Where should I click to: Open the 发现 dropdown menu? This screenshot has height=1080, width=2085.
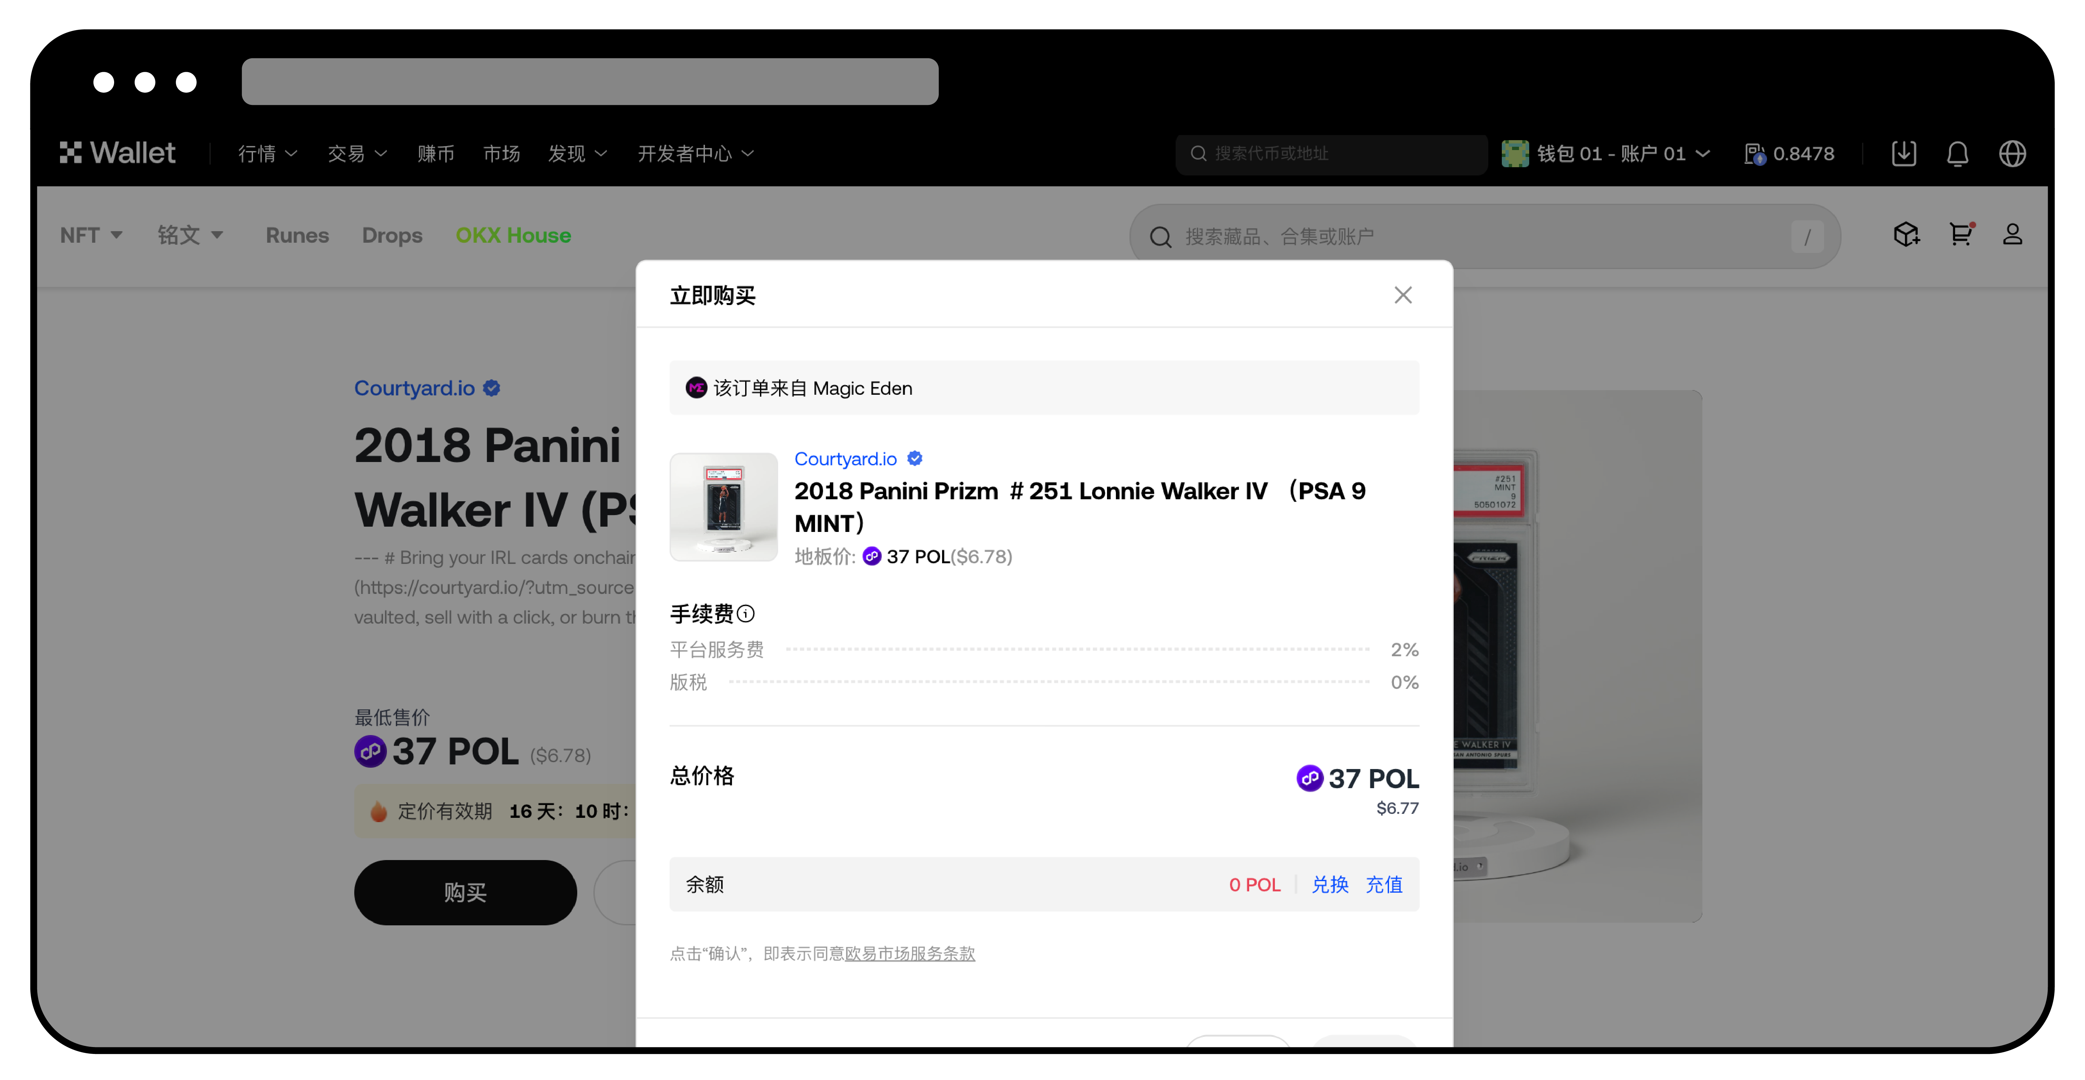click(x=577, y=154)
